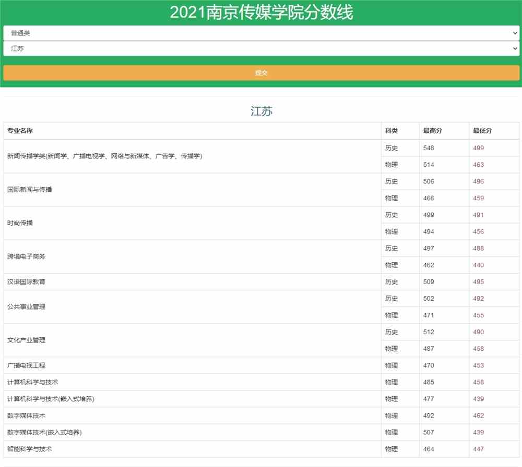Click lowest score 463 for 新闻传播学类 物理
The height and width of the screenshot is (467, 522).
click(x=478, y=165)
